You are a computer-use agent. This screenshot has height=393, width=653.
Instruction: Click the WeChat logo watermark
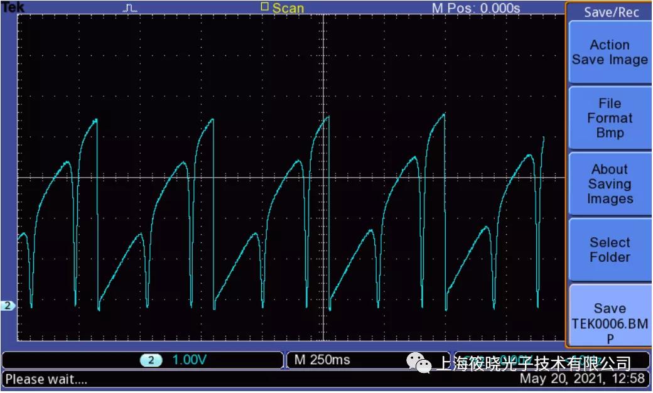(419, 362)
